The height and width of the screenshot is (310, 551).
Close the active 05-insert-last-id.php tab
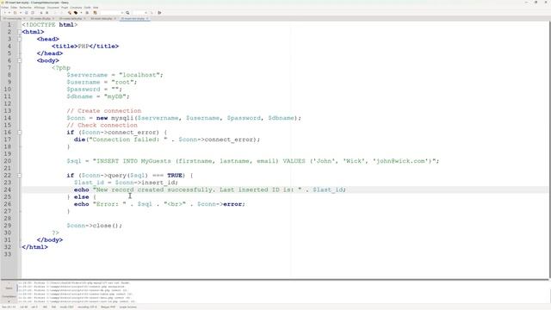point(147,18)
